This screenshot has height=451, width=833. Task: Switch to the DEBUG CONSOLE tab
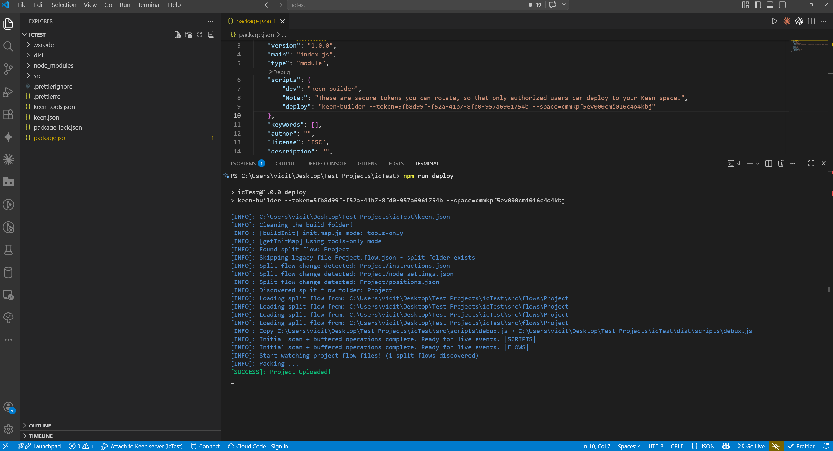tap(326, 163)
